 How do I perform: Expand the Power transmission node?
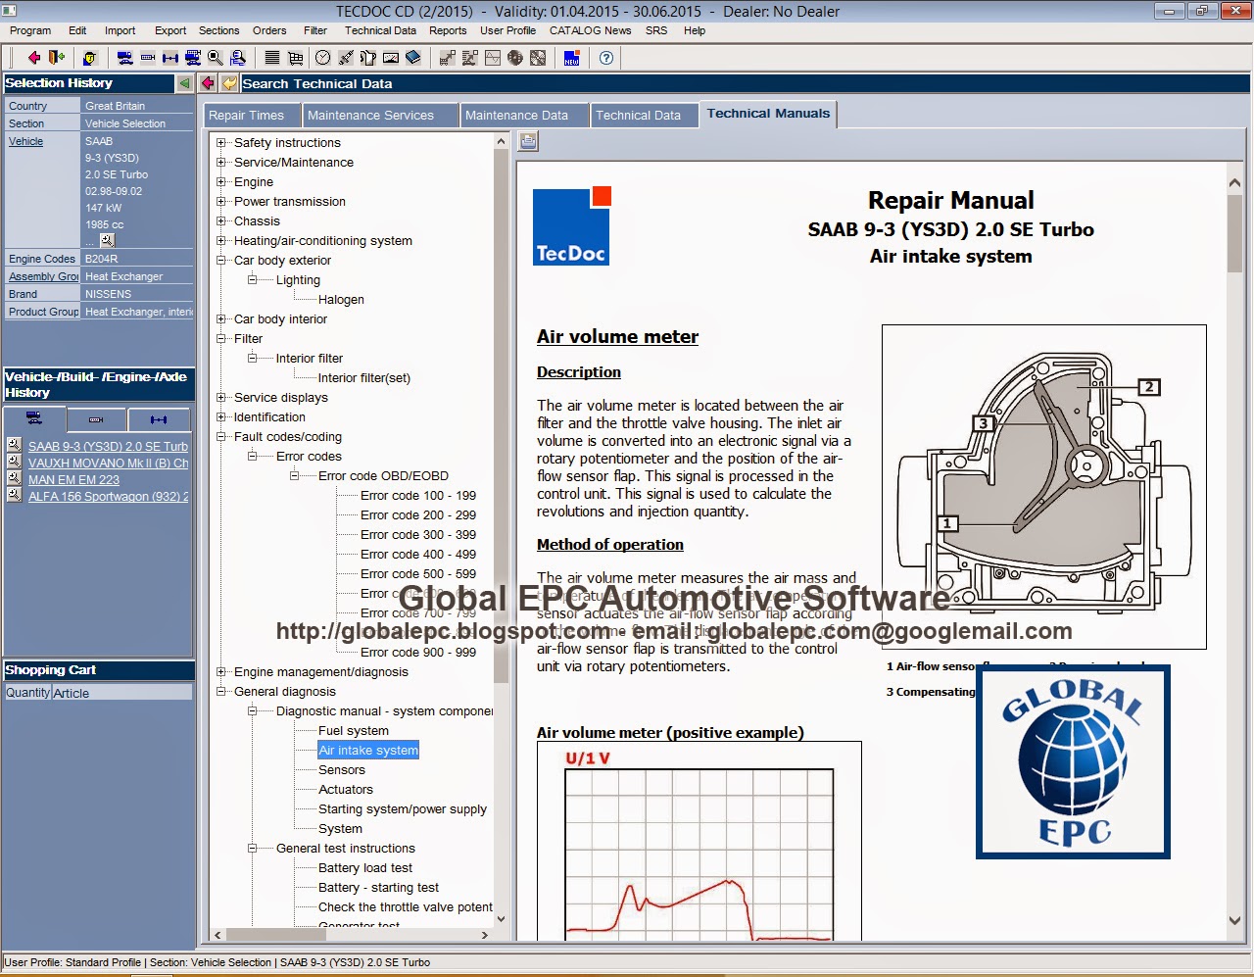pyautogui.click(x=221, y=202)
